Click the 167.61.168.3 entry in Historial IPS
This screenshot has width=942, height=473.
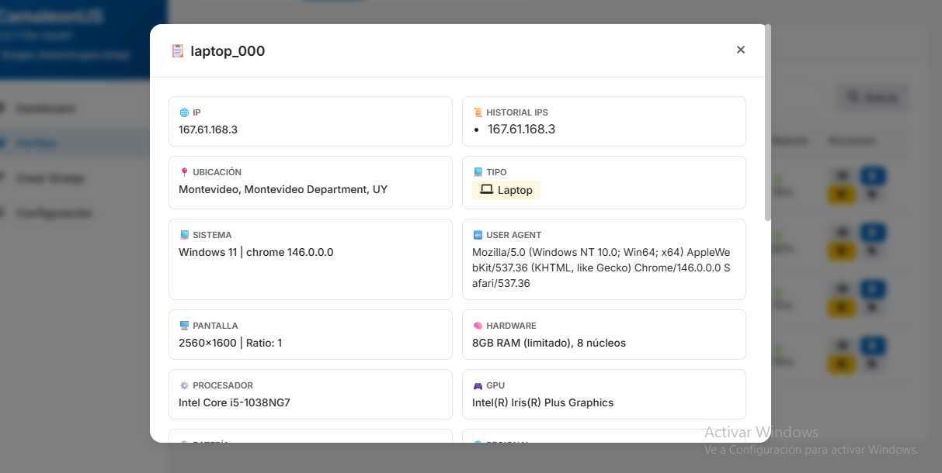point(521,129)
